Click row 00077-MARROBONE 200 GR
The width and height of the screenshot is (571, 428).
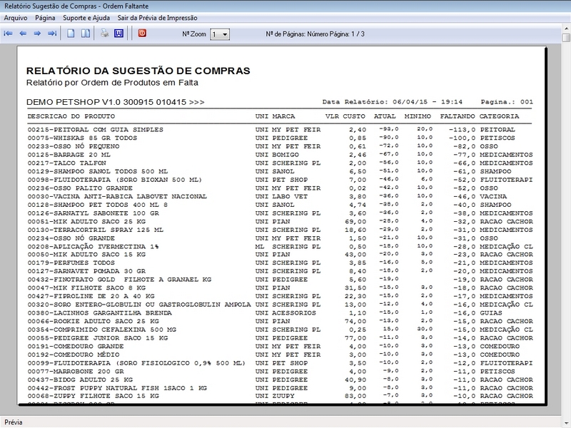pos(280,372)
